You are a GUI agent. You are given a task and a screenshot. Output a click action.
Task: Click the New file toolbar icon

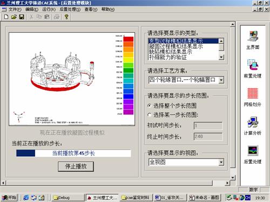6,17
